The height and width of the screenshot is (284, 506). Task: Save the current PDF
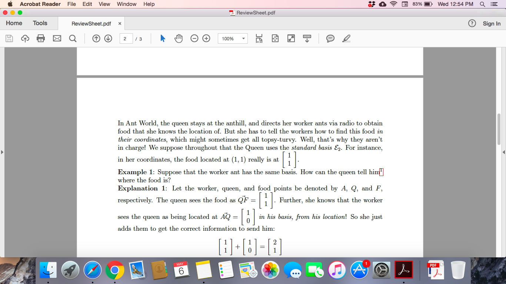click(x=9, y=38)
